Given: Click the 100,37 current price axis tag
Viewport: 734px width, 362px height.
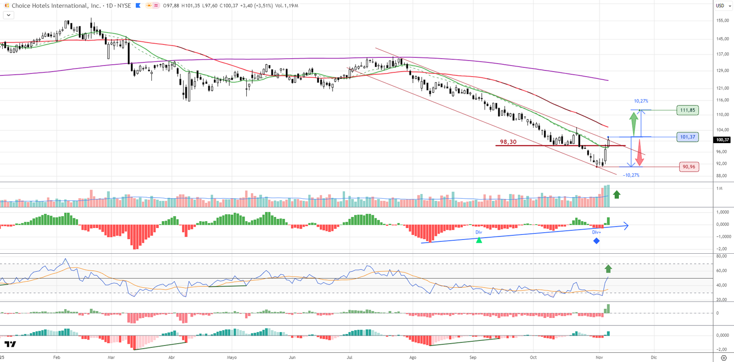Looking at the screenshot, I should [x=723, y=140].
